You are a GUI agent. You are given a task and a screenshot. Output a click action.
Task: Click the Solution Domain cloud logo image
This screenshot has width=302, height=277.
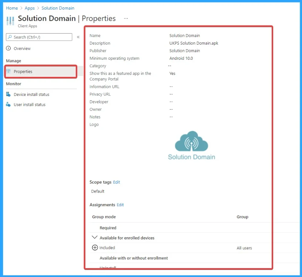(191, 146)
